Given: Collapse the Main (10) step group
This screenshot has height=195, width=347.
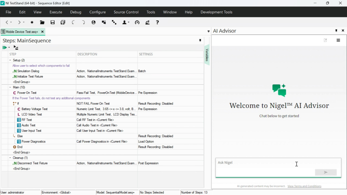Looking at the screenshot, I should 10,87.
